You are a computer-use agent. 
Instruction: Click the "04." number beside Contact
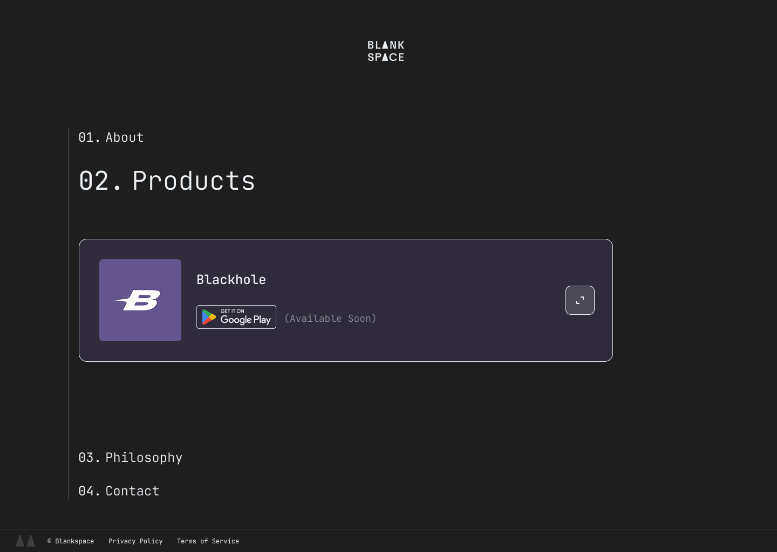click(x=89, y=491)
